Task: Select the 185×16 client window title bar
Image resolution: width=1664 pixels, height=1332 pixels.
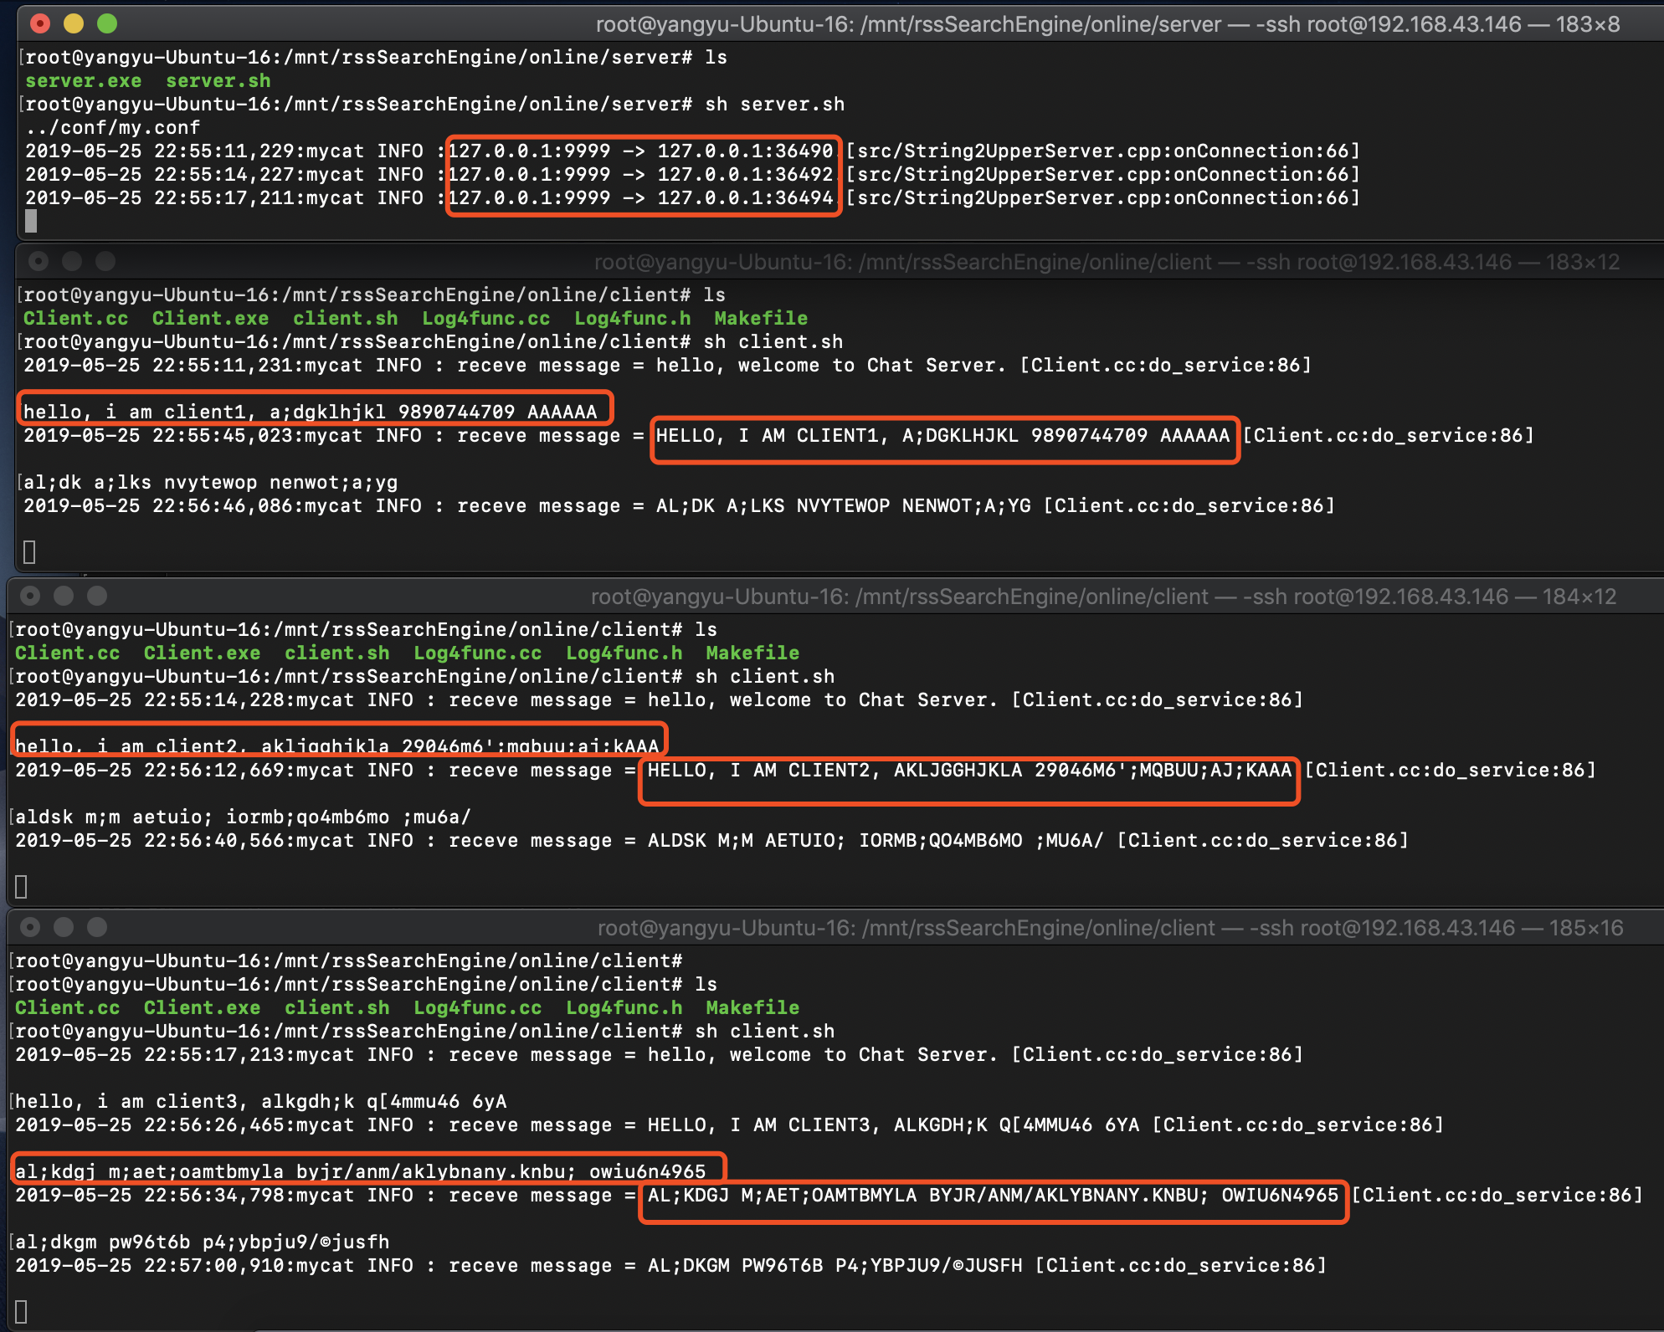Action: pyautogui.click(x=1110, y=928)
